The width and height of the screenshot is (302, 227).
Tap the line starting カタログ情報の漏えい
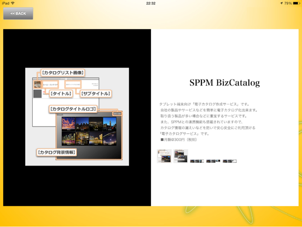point(208,128)
